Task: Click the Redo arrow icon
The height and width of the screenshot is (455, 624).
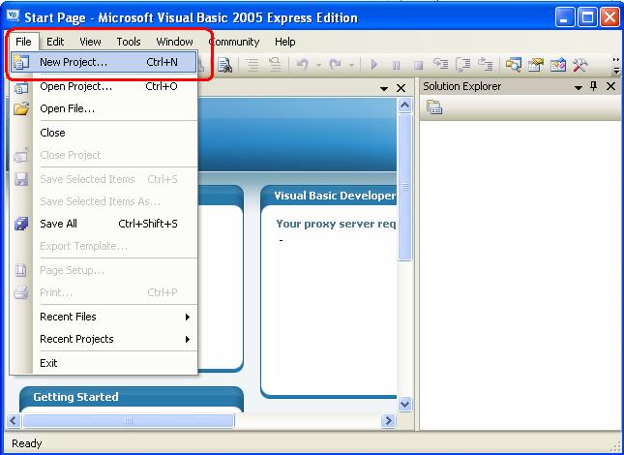Action: [335, 64]
